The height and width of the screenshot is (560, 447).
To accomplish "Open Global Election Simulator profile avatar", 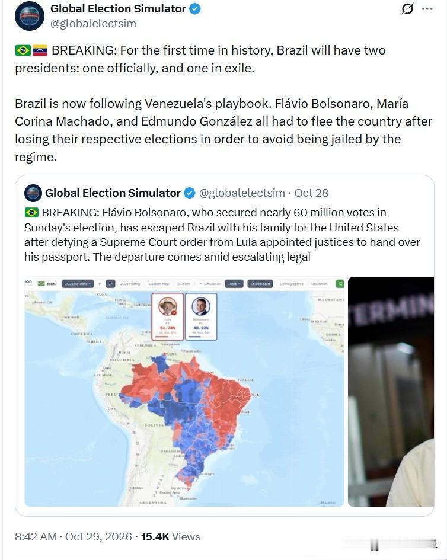I will (x=29, y=16).
